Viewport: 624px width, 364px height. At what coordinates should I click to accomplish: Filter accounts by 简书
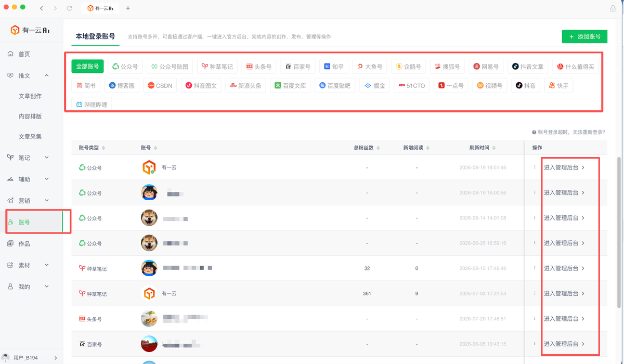click(86, 86)
